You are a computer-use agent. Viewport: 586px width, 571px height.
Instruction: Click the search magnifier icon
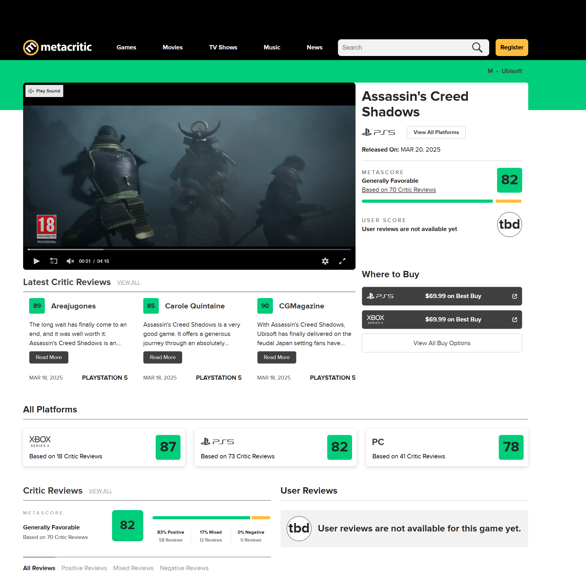tap(477, 47)
